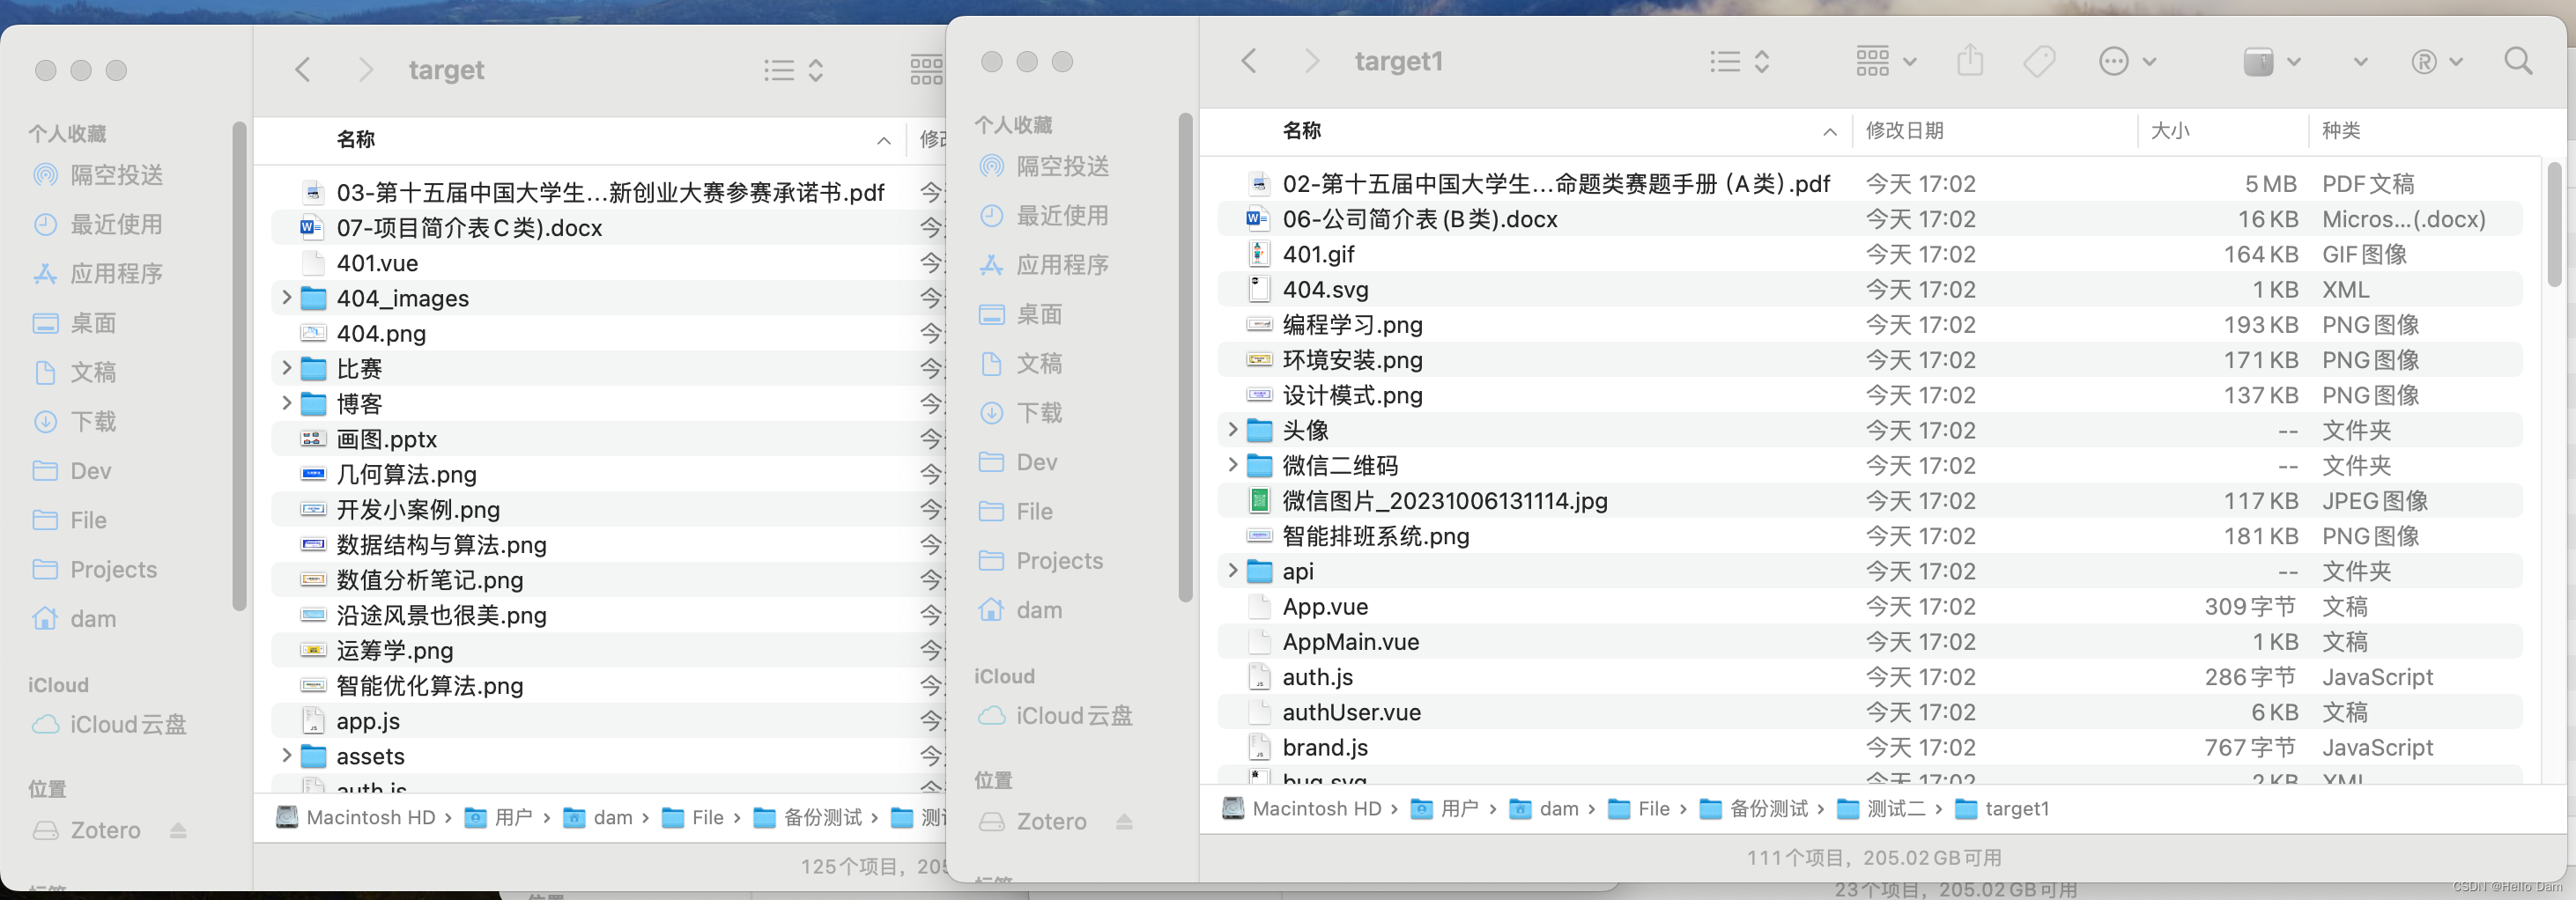Expand the 微信二维码 folder

pos(1233,465)
